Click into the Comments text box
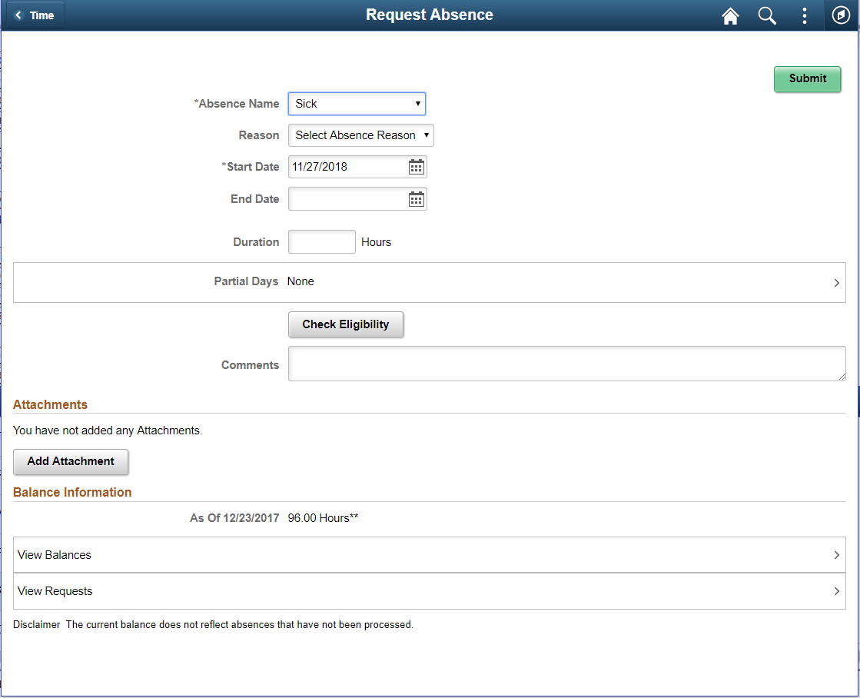 coord(567,364)
